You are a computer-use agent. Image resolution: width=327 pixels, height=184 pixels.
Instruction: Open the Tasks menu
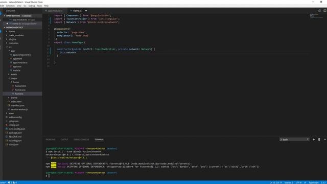(x=39, y=6)
